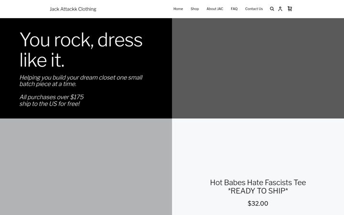Screen dimensions: 344x215
Task: Open the Hot Babes Hate Fascists Tee product
Action: pyautogui.click(x=258, y=187)
